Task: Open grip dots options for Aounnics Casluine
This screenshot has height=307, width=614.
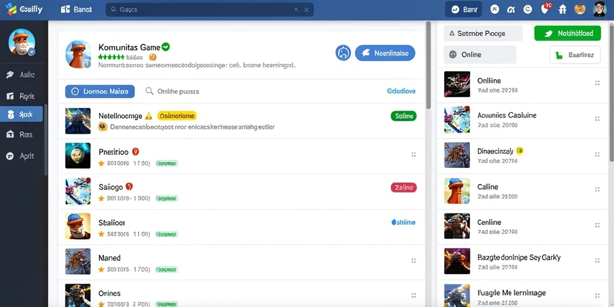Action: click(x=597, y=119)
